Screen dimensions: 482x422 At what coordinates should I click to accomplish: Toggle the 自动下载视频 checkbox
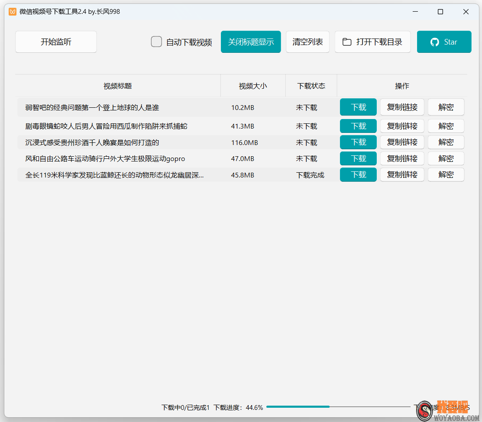coord(156,42)
